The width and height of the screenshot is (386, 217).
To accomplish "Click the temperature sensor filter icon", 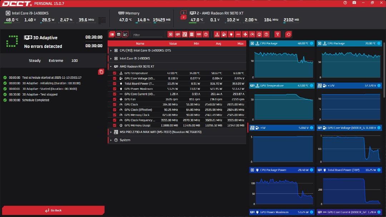I will (217, 34).
